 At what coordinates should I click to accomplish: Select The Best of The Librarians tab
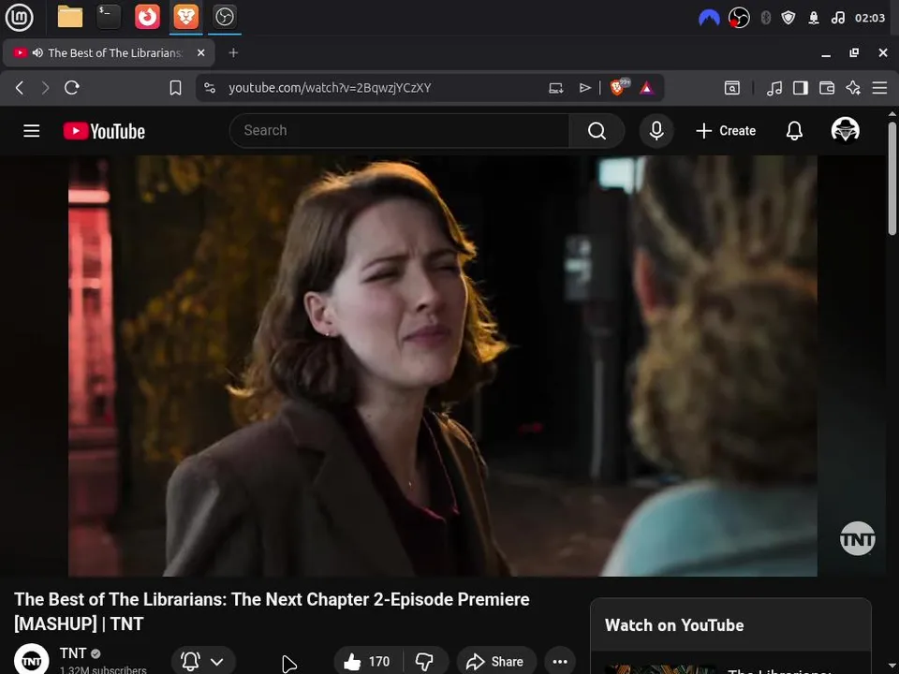109,52
